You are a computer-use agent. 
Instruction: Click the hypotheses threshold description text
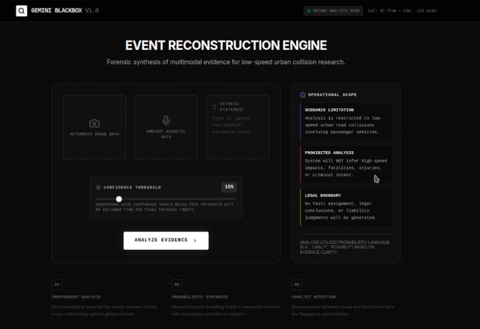point(164,207)
